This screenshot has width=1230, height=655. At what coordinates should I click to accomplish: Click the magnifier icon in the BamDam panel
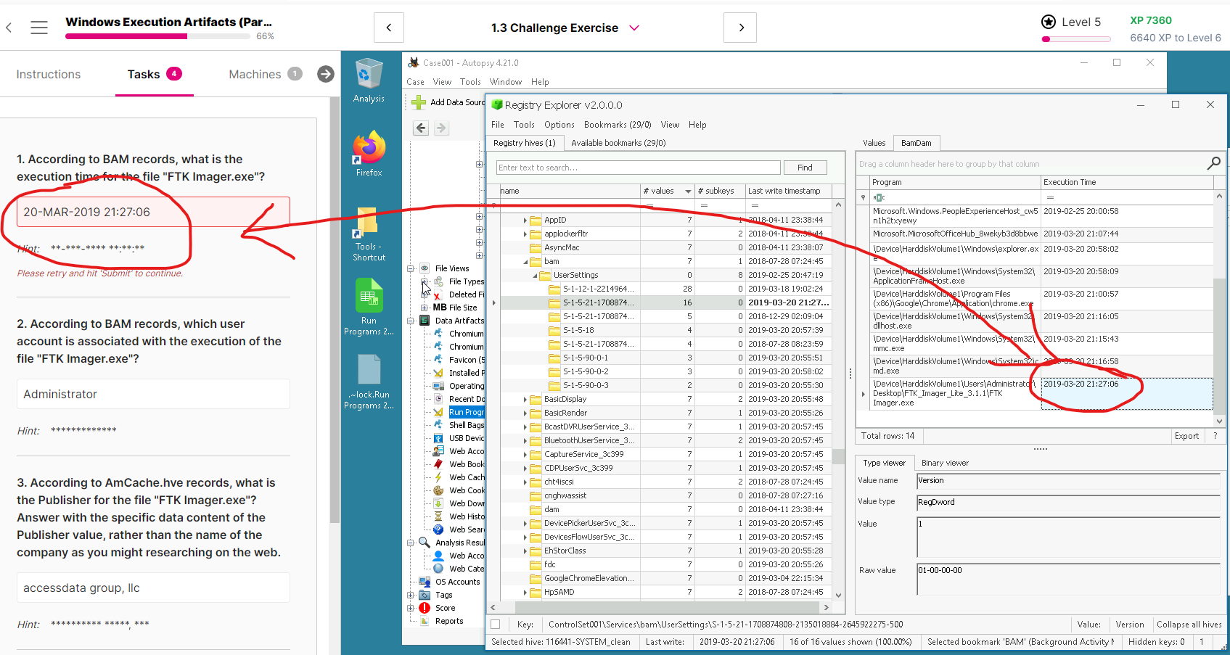point(1213,164)
